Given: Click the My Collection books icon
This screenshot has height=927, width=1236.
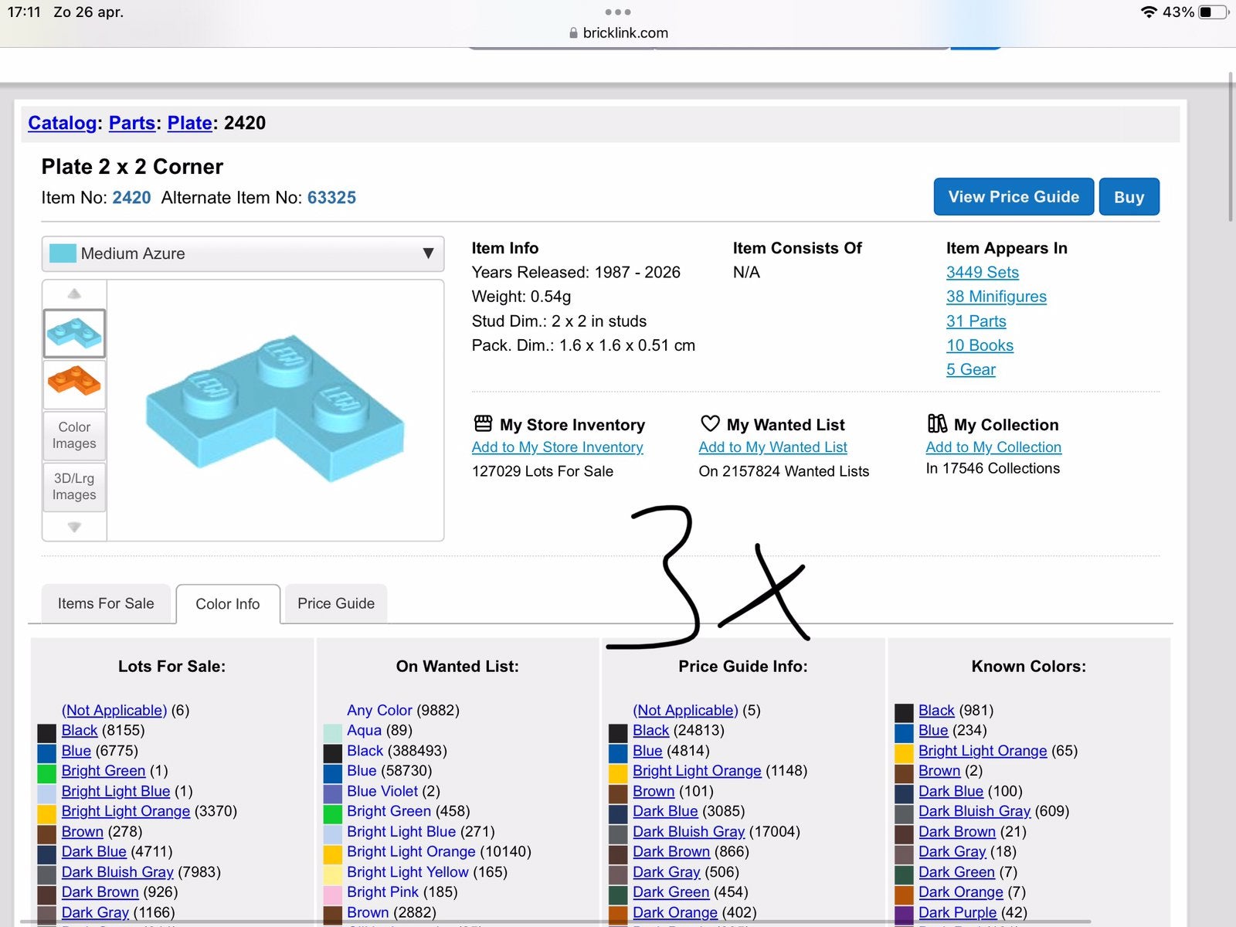Looking at the screenshot, I should point(937,423).
